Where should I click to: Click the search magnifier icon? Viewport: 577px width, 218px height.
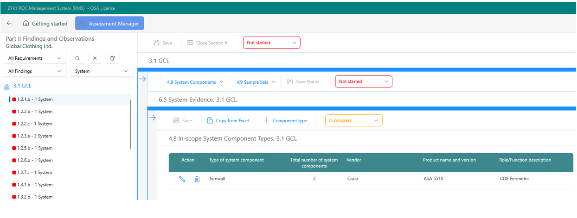point(77,58)
